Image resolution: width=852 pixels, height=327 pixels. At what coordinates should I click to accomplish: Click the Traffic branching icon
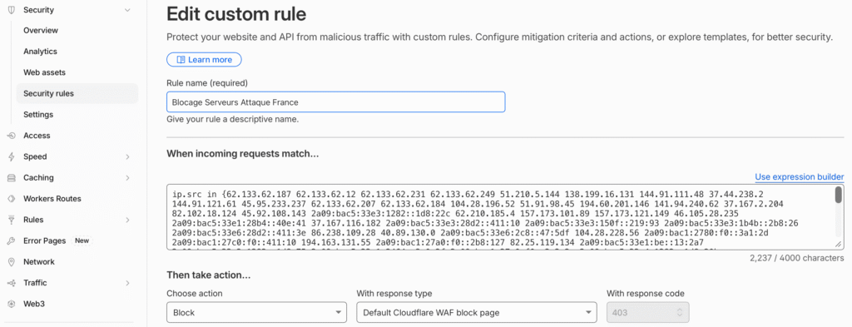click(12, 283)
